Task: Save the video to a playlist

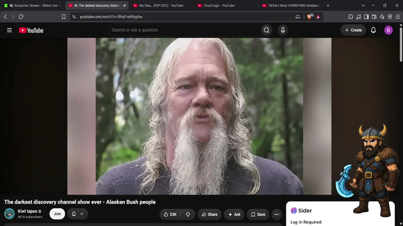Action: [258, 214]
